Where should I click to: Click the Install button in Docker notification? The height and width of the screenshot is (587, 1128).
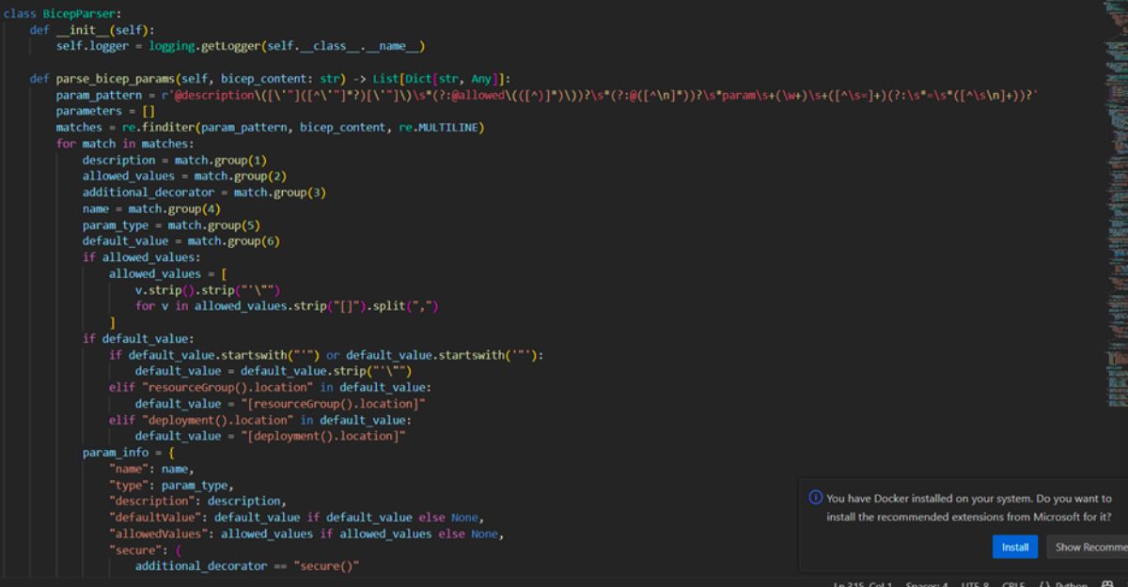coord(1014,547)
